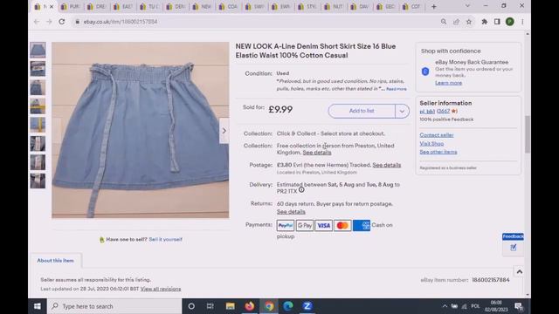Open Microsoft Edge from taskbar
Screen dimensions: 559x314
coord(288,306)
